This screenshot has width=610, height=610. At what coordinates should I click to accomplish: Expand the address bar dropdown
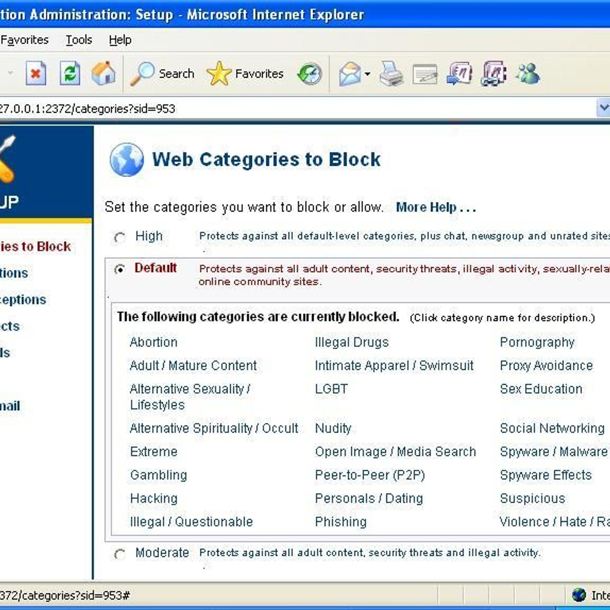pyautogui.click(x=603, y=108)
